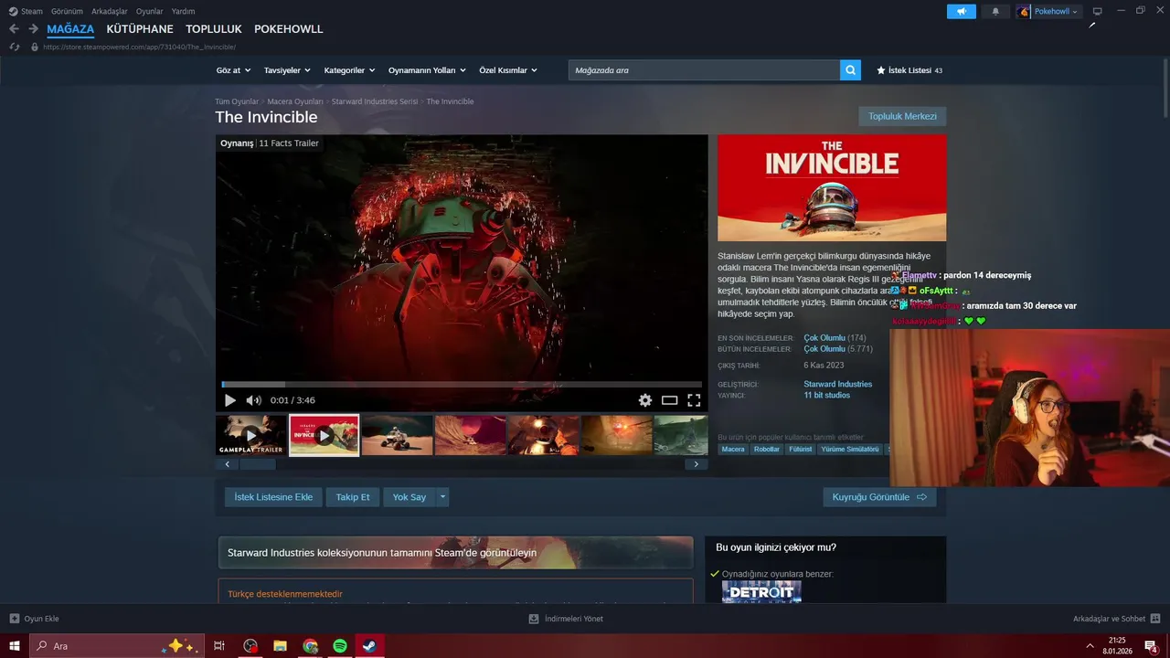Seek on the trailer progress bar

click(462, 385)
